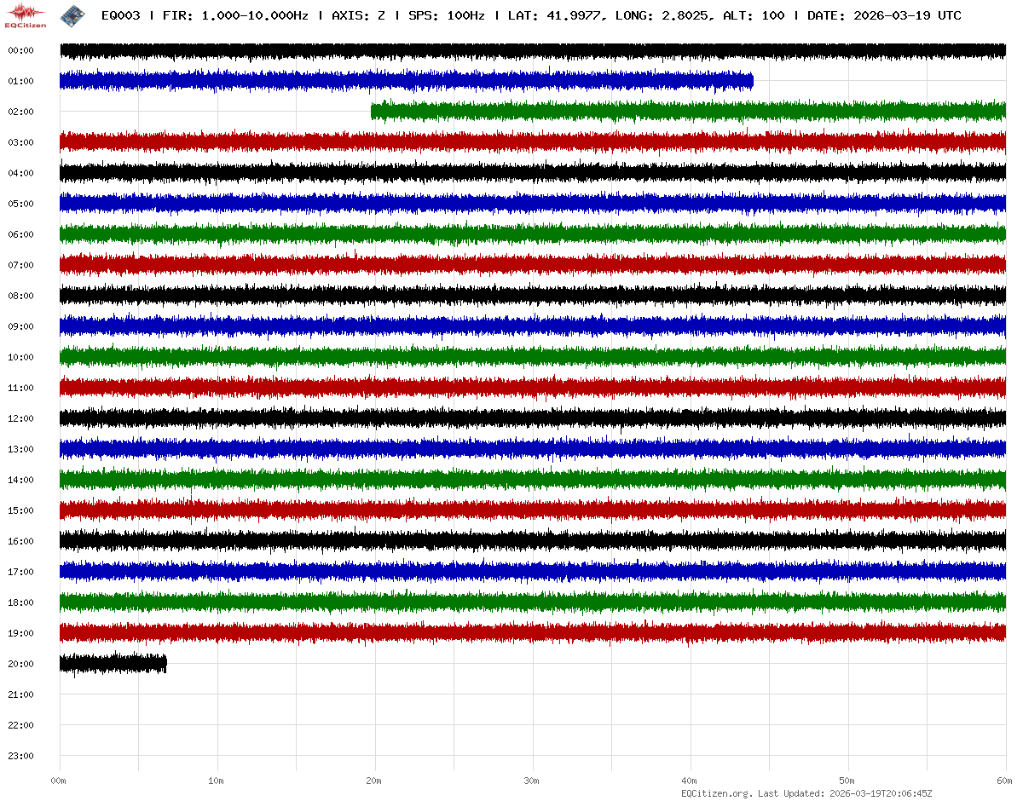Click the EQ003 station name in header
1023x801 pixels.
click(x=120, y=16)
